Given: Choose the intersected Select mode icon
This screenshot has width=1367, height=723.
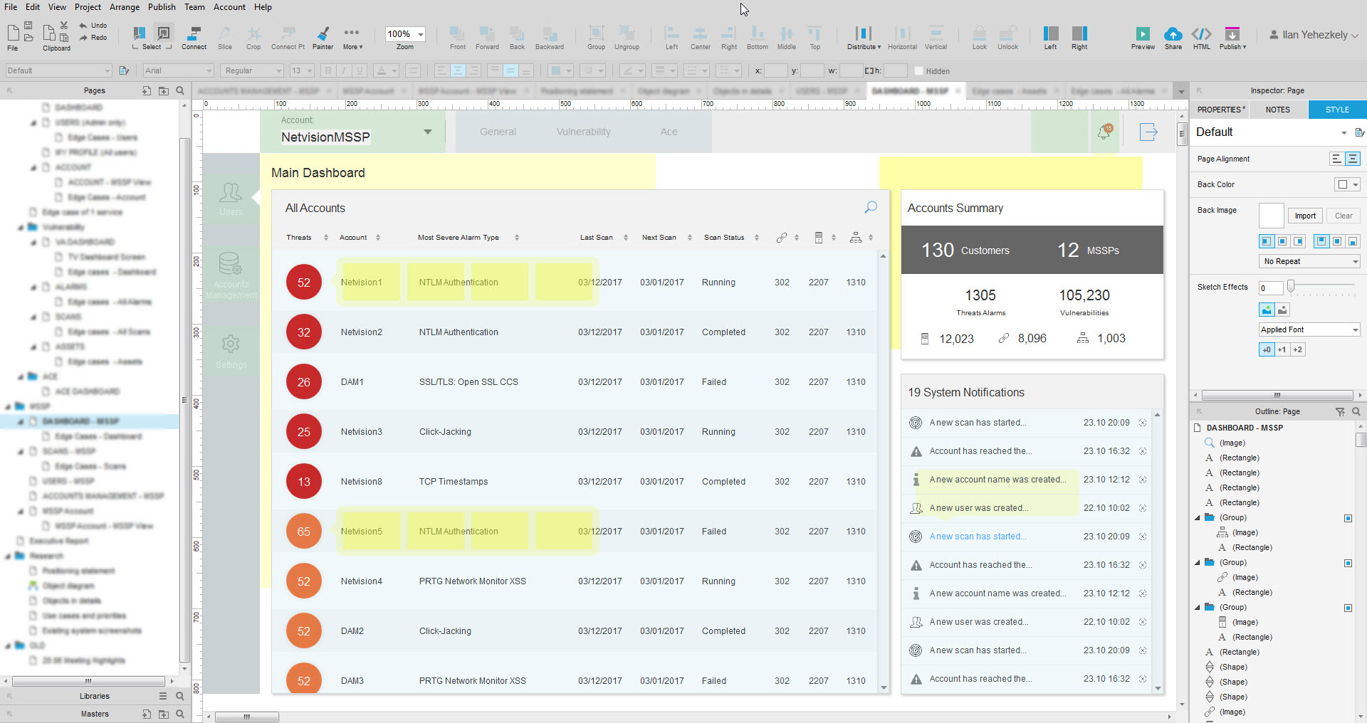Looking at the screenshot, I should pyautogui.click(x=140, y=33).
